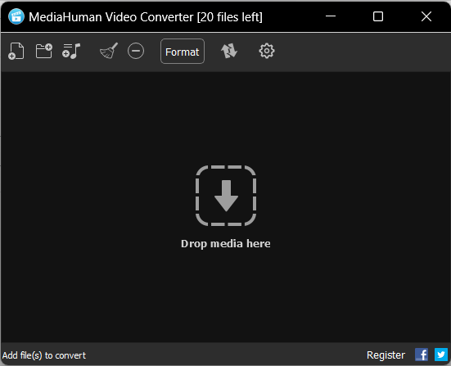
Task: Open the Twitter icon in status bar
Action: point(441,355)
